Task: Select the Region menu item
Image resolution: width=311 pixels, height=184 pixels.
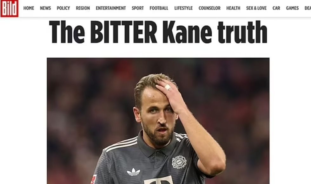Action: (83, 8)
